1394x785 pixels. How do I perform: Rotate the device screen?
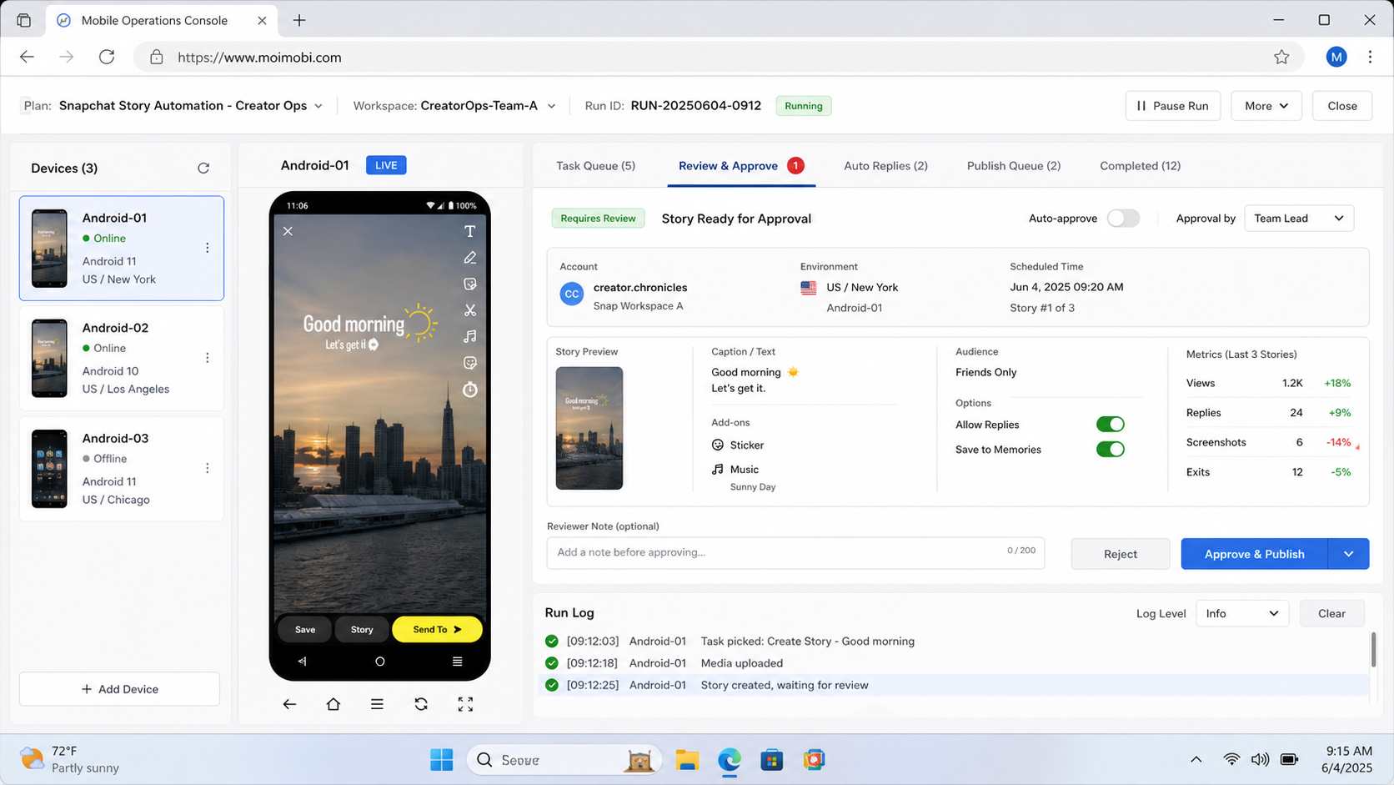(421, 704)
